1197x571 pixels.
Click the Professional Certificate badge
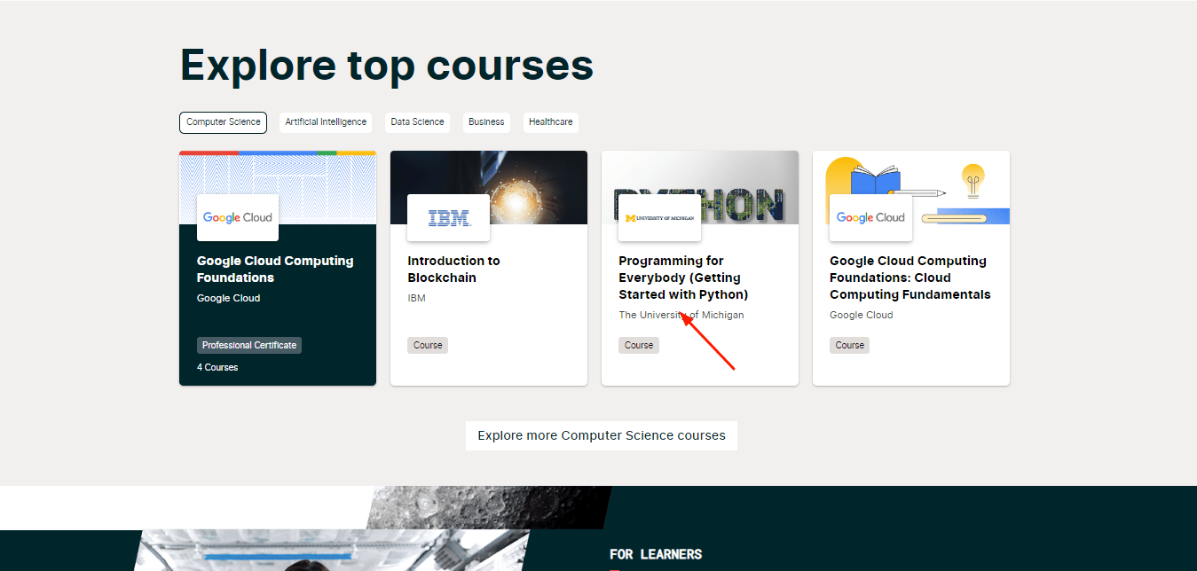point(249,345)
